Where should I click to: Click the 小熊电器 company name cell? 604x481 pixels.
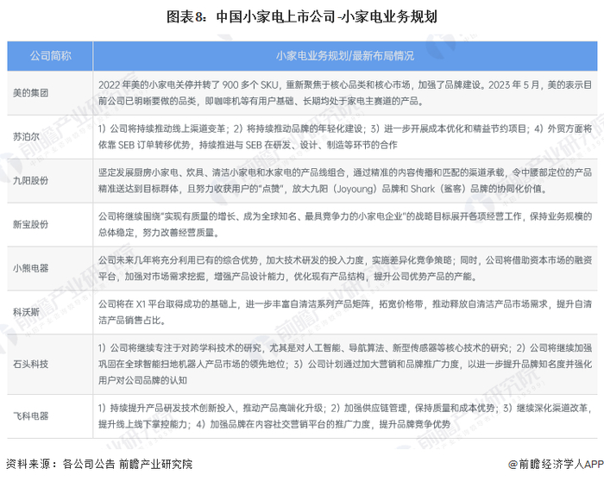(x=31, y=268)
